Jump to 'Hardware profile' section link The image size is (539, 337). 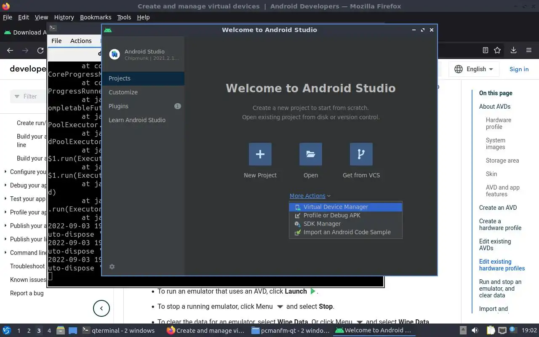coord(499,123)
